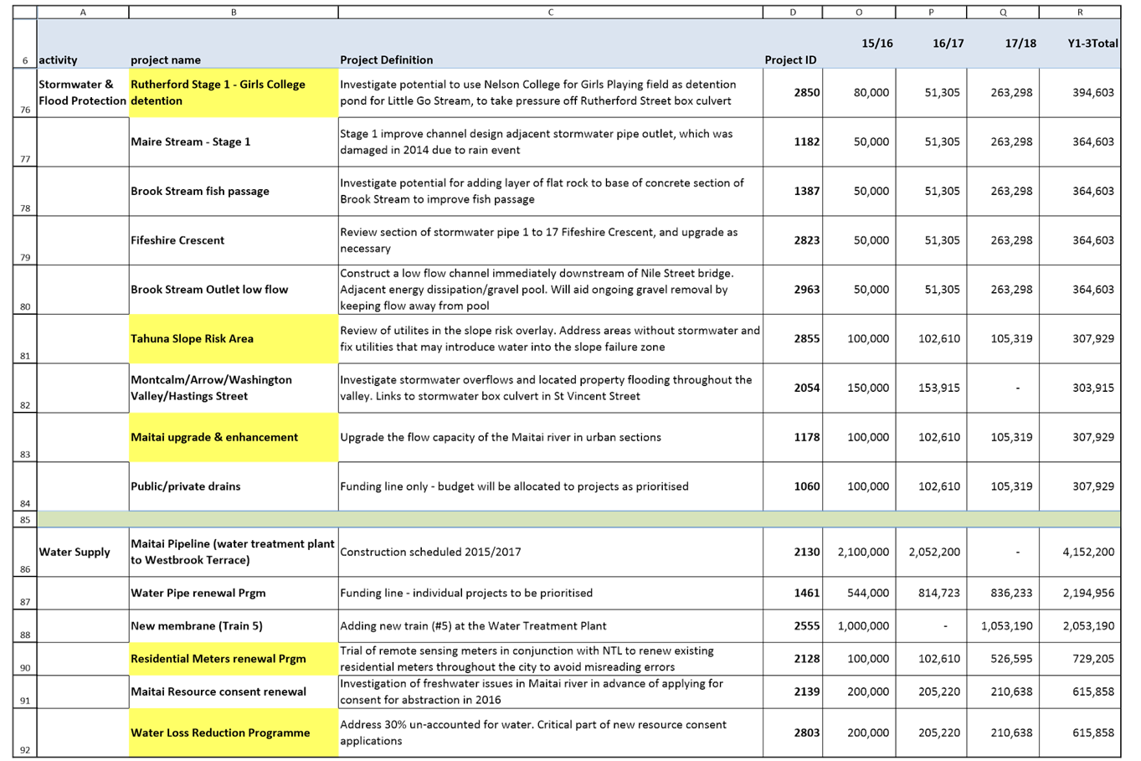The height and width of the screenshot is (761, 1141).
Task: Select column Q header
Action: click(1003, 12)
